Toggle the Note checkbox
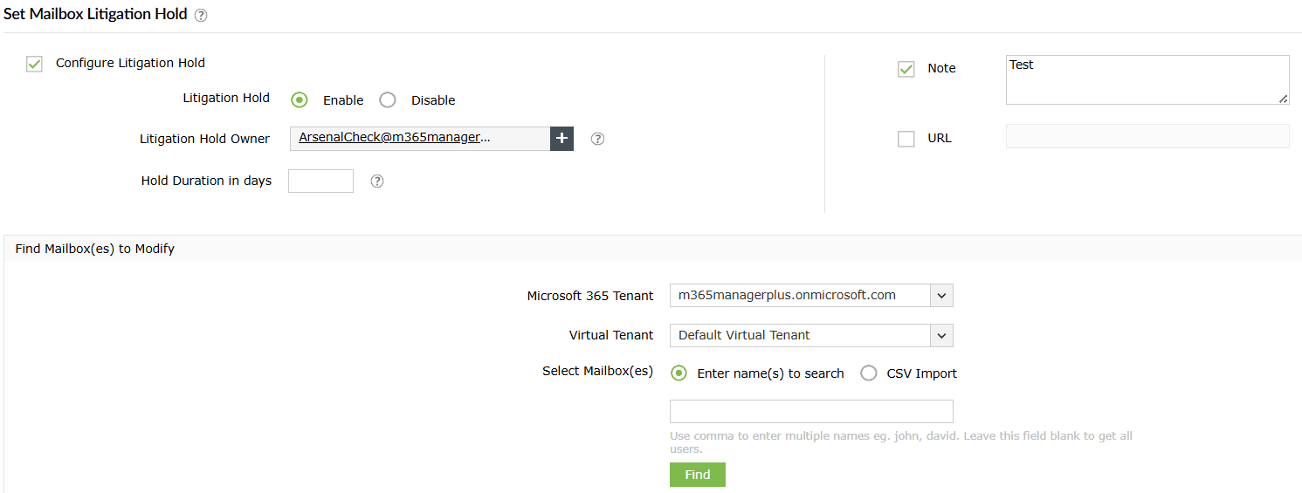 [x=906, y=69]
